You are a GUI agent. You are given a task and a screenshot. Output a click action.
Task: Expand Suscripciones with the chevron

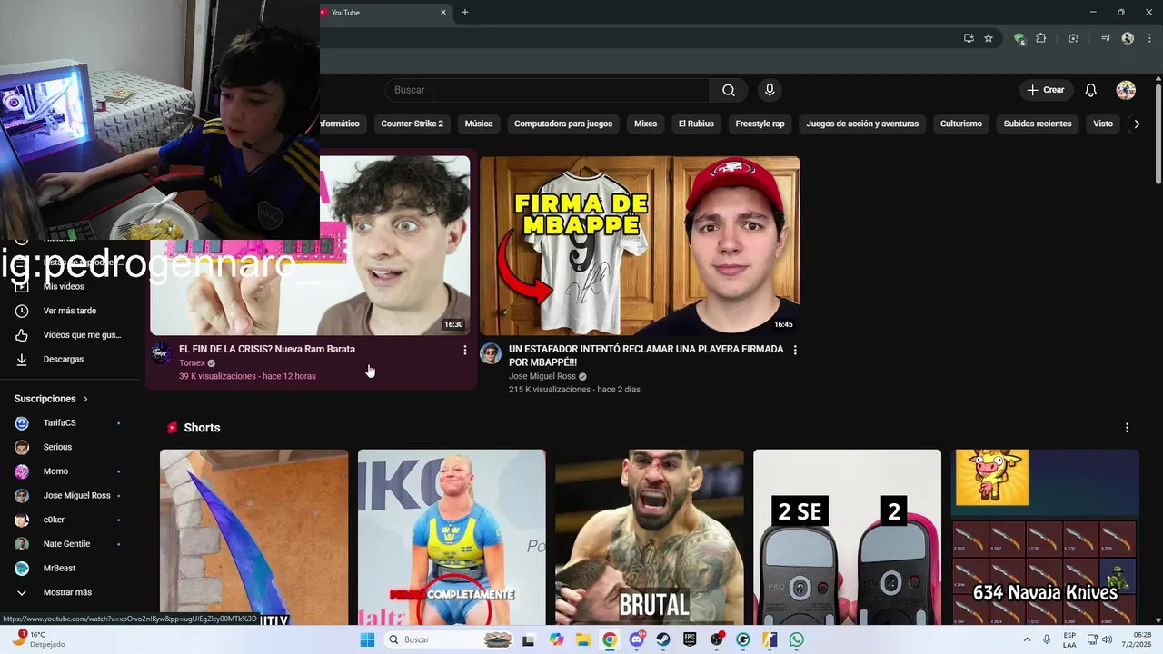[85, 399]
